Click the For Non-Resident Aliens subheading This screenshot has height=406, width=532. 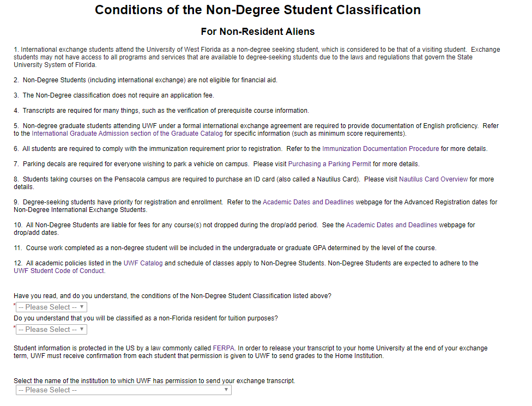258,32
